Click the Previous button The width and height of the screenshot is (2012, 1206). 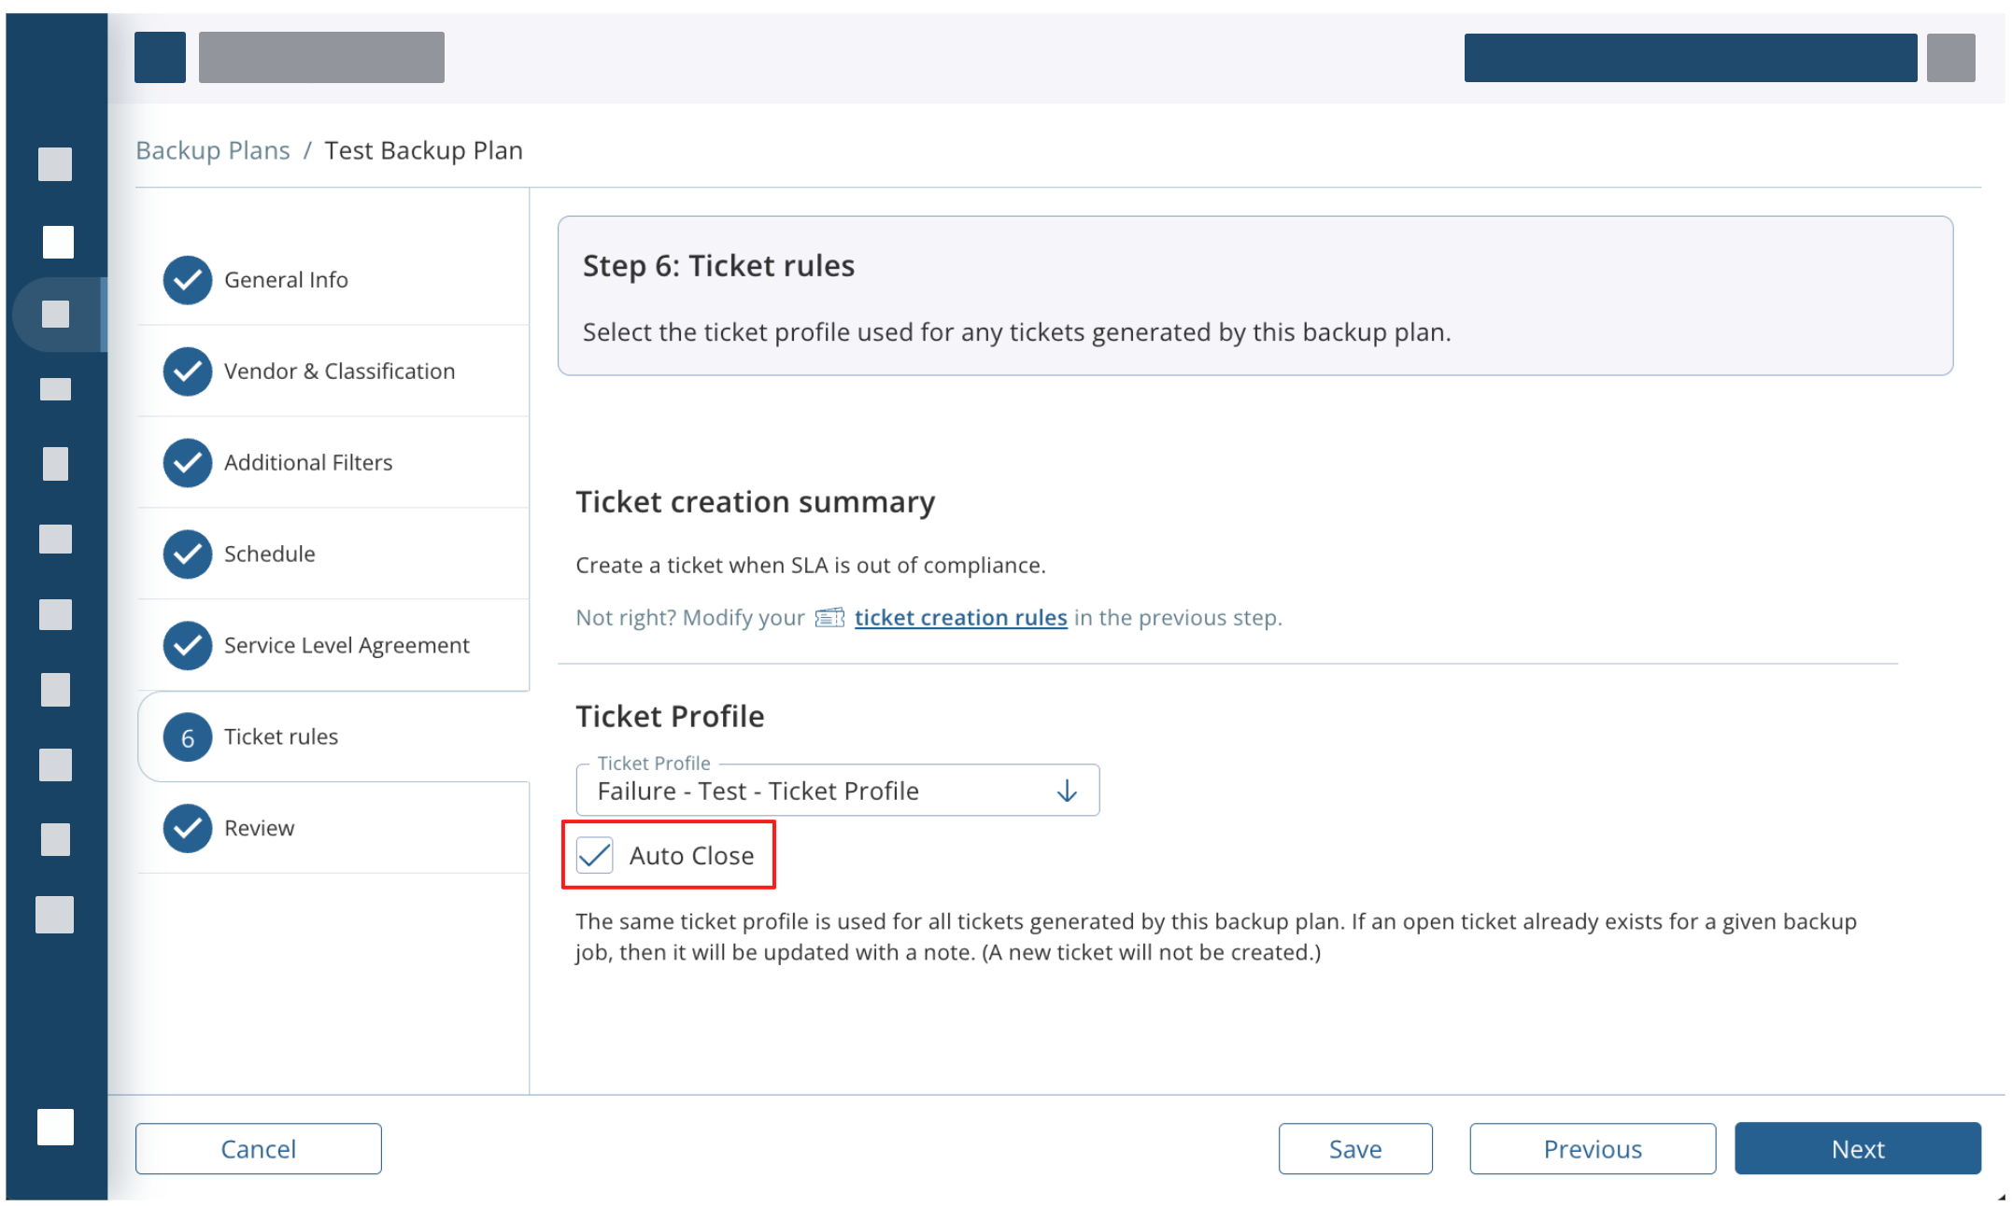1592,1148
